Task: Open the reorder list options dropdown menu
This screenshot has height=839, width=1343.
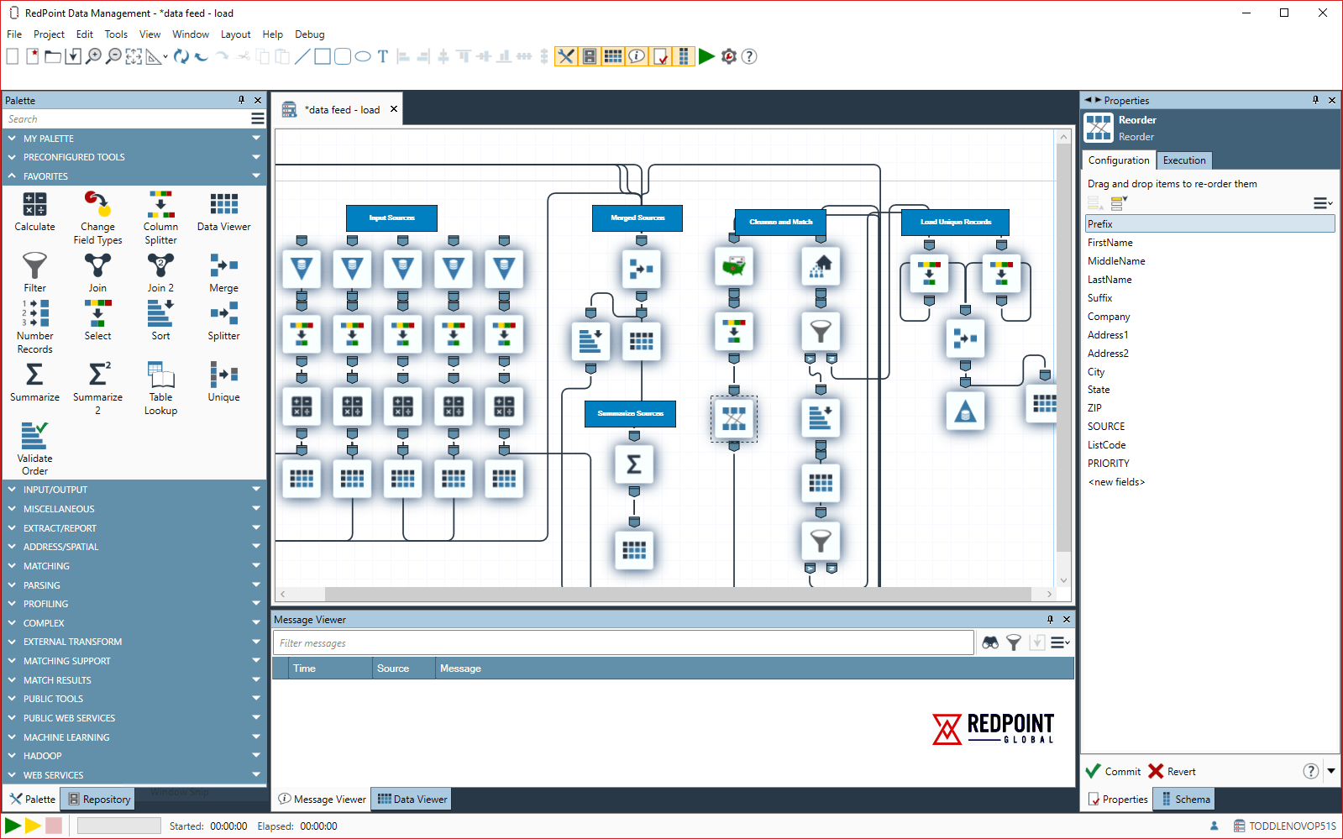Action: [1323, 203]
